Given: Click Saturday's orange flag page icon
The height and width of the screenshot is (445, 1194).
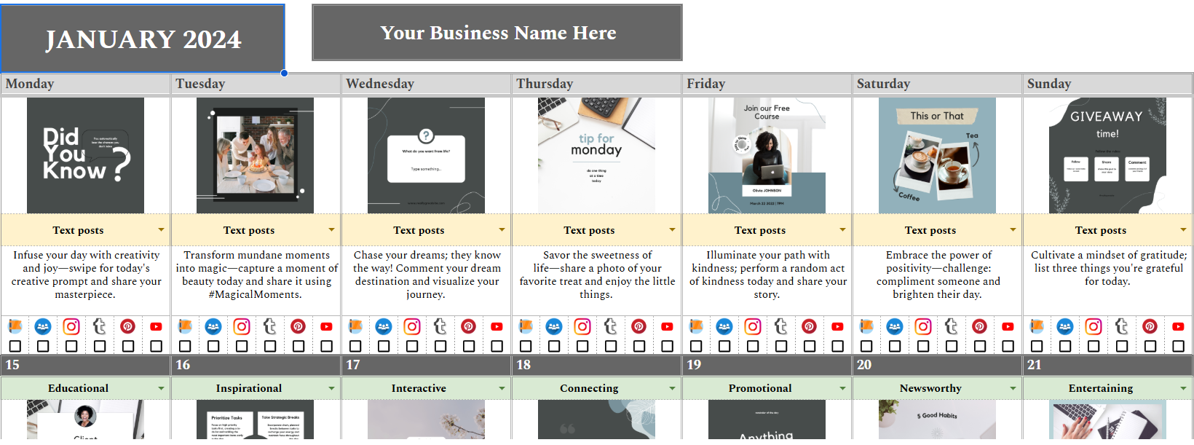Looking at the screenshot, I should point(866,326).
